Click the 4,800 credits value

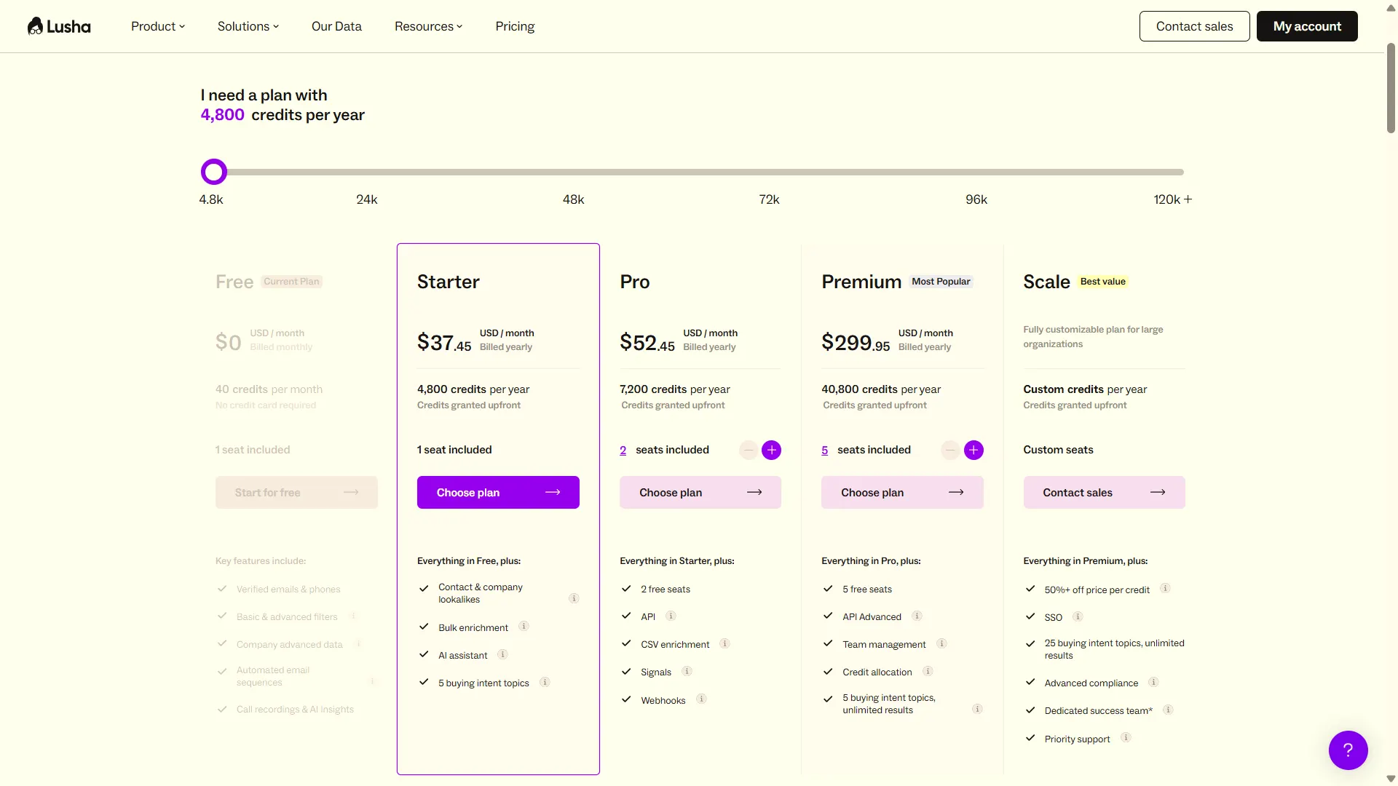tap(222, 115)
